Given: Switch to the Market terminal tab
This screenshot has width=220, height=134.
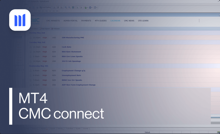Looking at the screenshot, I should pos(44,129).
